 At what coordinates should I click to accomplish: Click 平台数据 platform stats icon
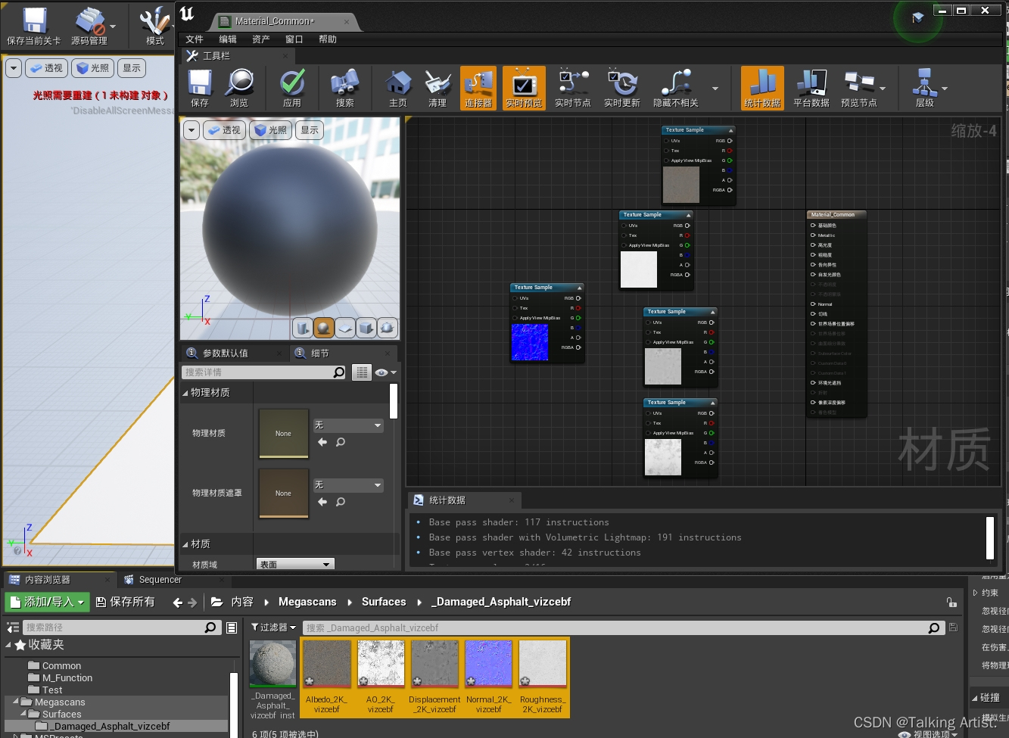pos(811,88)
